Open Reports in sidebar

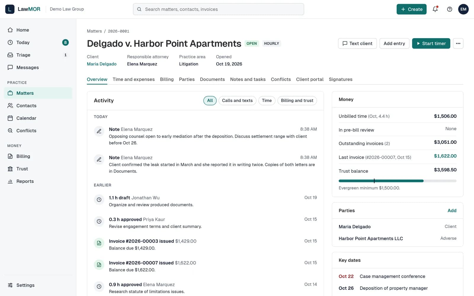pyautogui.click(x=38, y=181)
